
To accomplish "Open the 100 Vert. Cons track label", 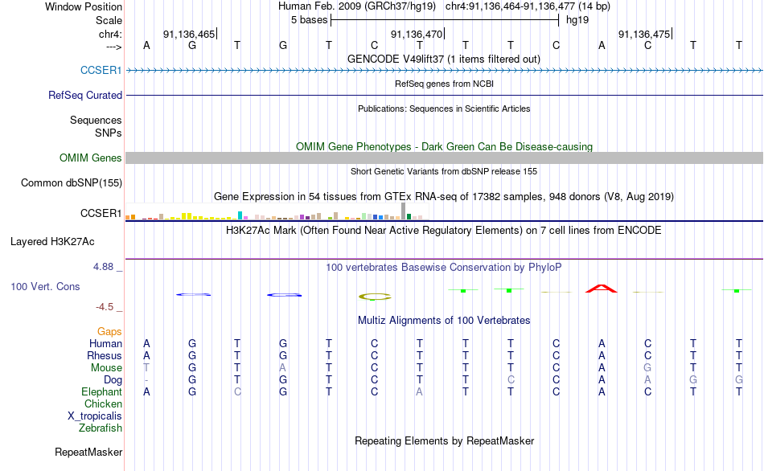I will (45, 286).
